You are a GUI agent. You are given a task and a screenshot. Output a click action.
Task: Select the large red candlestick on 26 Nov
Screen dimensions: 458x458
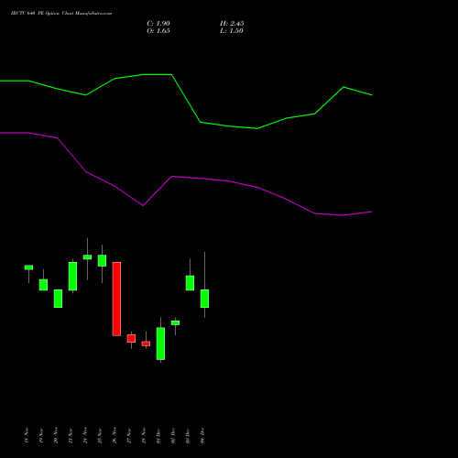point(116,299)
